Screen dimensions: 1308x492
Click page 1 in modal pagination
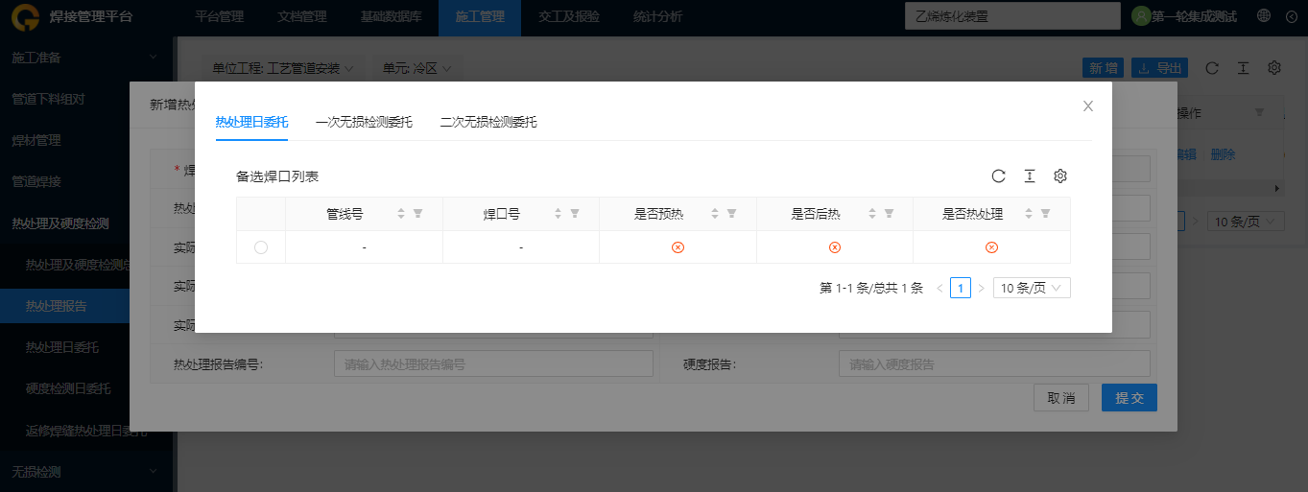961,288
